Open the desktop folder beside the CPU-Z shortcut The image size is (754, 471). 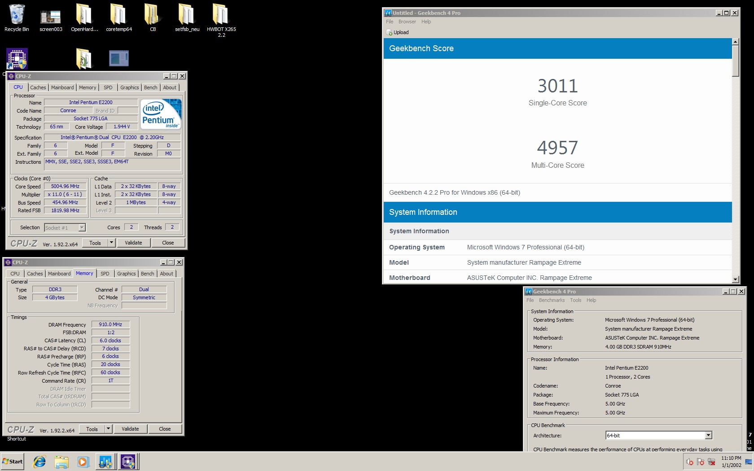click(x=84, y=58)
